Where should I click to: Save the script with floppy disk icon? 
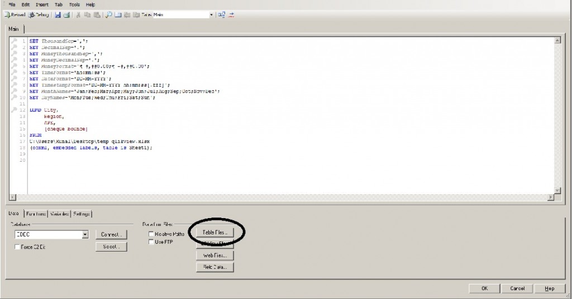58,15
